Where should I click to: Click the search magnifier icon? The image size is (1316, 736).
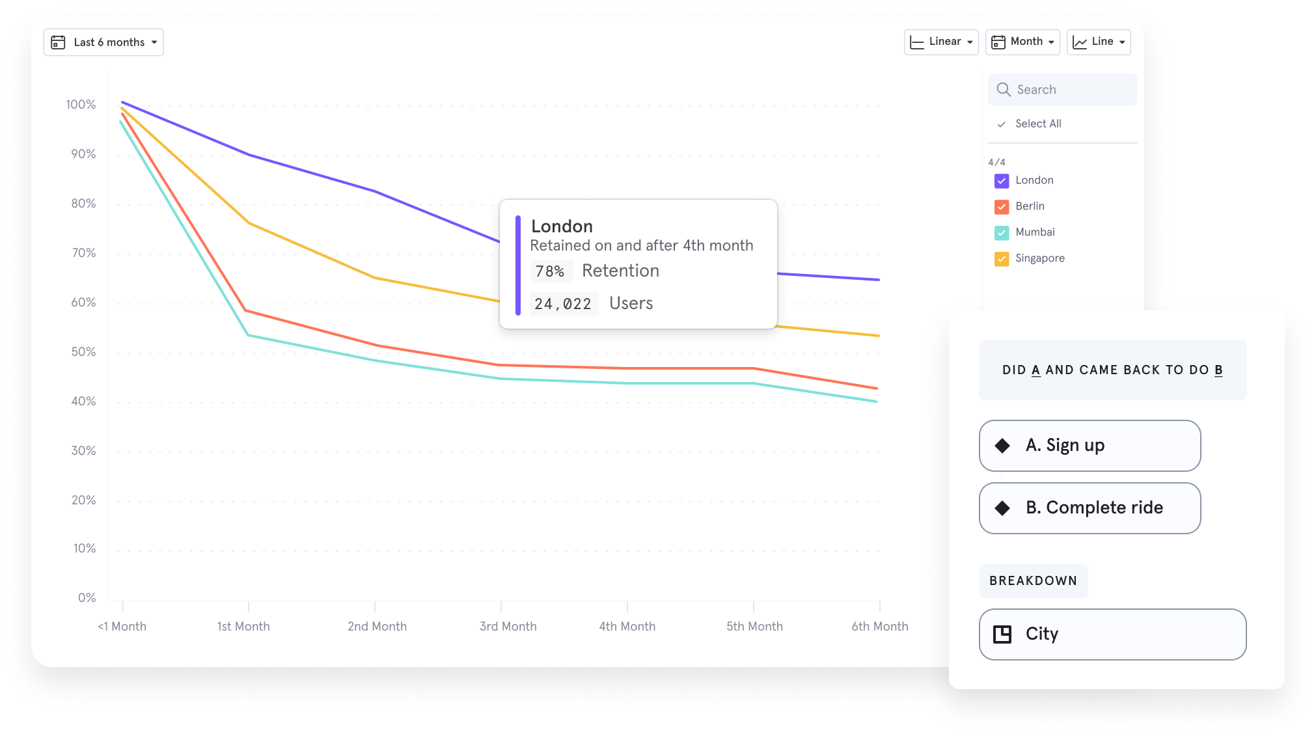(1004, 90)
